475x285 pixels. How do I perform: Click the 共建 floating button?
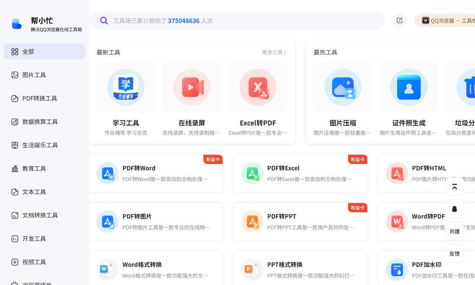click(x=455, y=231)
